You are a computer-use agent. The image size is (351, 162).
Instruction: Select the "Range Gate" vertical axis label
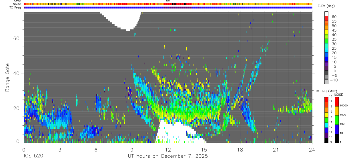8,77
